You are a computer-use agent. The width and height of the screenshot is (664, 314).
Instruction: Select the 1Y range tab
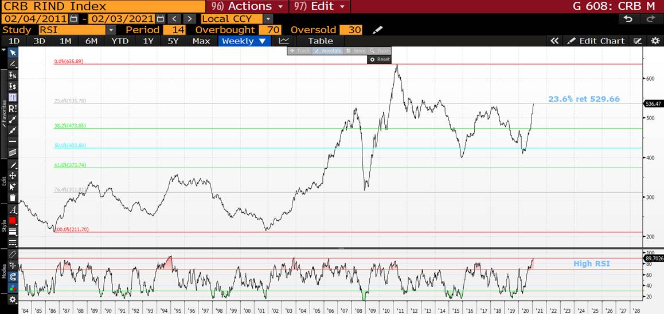(x=148, y=41)
